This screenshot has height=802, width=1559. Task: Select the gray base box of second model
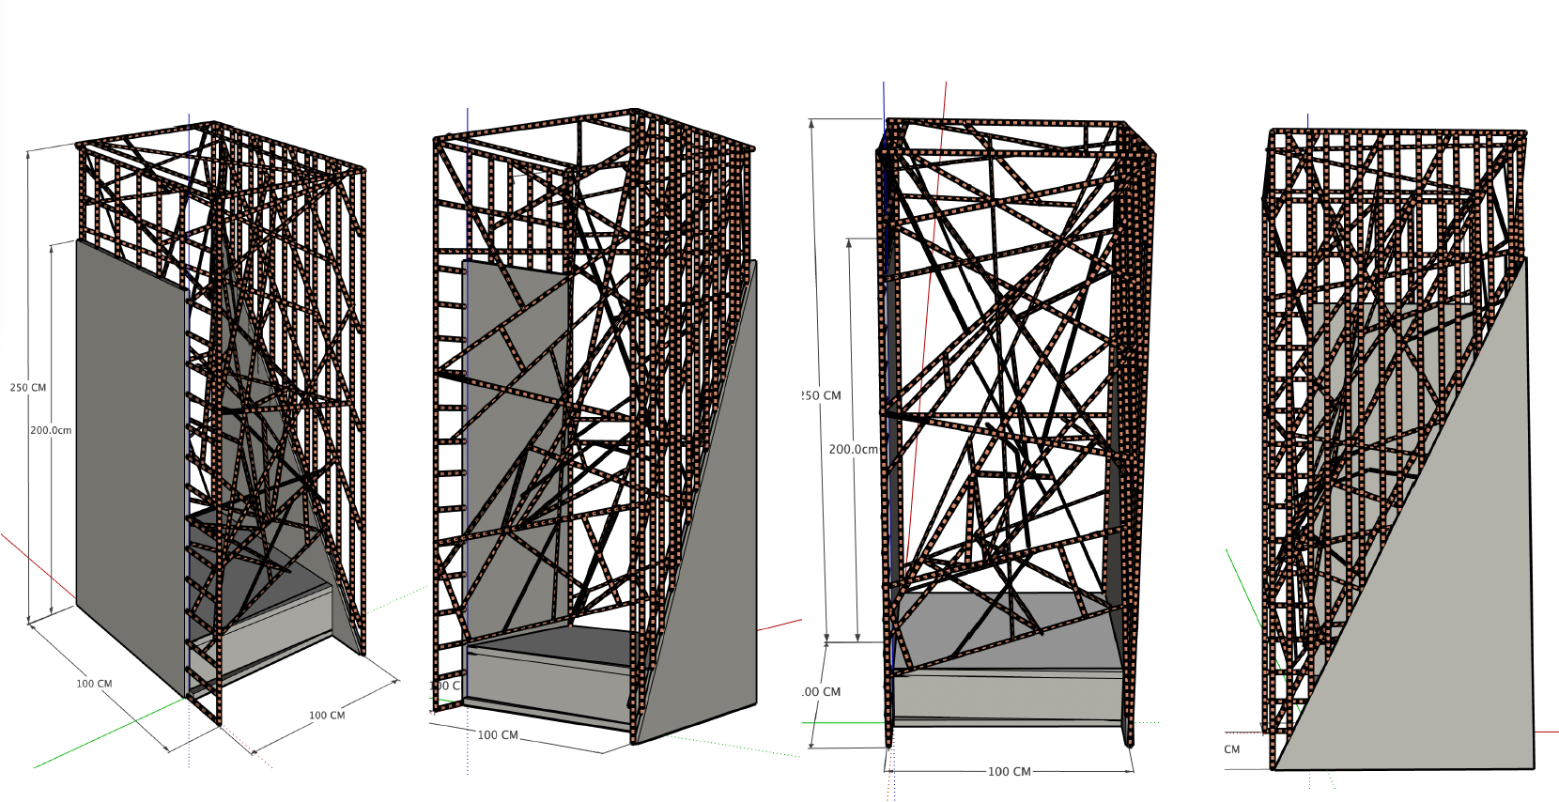545,686
